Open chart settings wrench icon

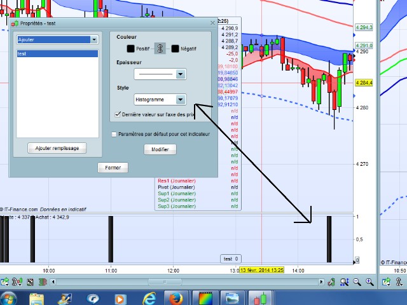(331, 281)
